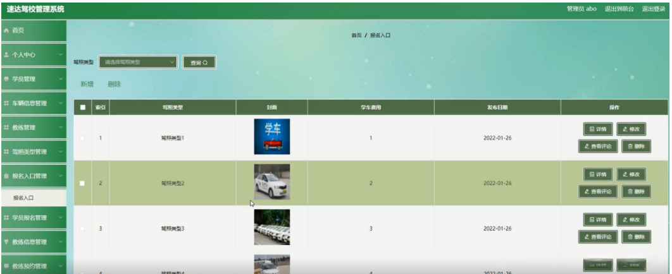Open the 驾照类型 select dropdown
672x274 pixels.
(x=138, y=63)
